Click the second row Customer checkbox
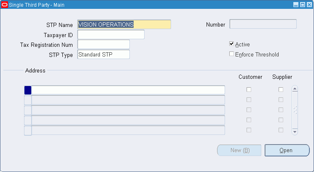Viewport: 314px width, 172px height. (x=249, y=100)
